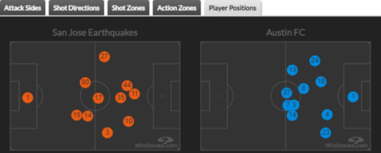This screenshot has height=153, width=381.
Task: Click orange player marker 80
Action: click(x=85, y=82)
